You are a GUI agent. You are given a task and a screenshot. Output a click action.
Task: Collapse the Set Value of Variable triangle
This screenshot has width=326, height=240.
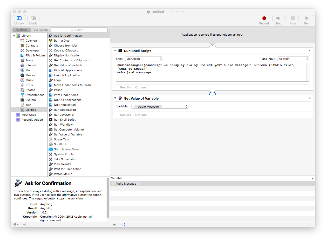click(115, 98)
